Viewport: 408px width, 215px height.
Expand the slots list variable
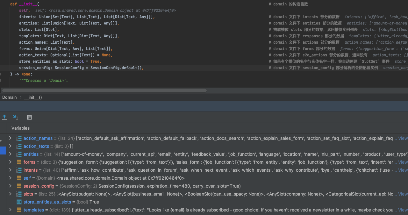(10, 194)
